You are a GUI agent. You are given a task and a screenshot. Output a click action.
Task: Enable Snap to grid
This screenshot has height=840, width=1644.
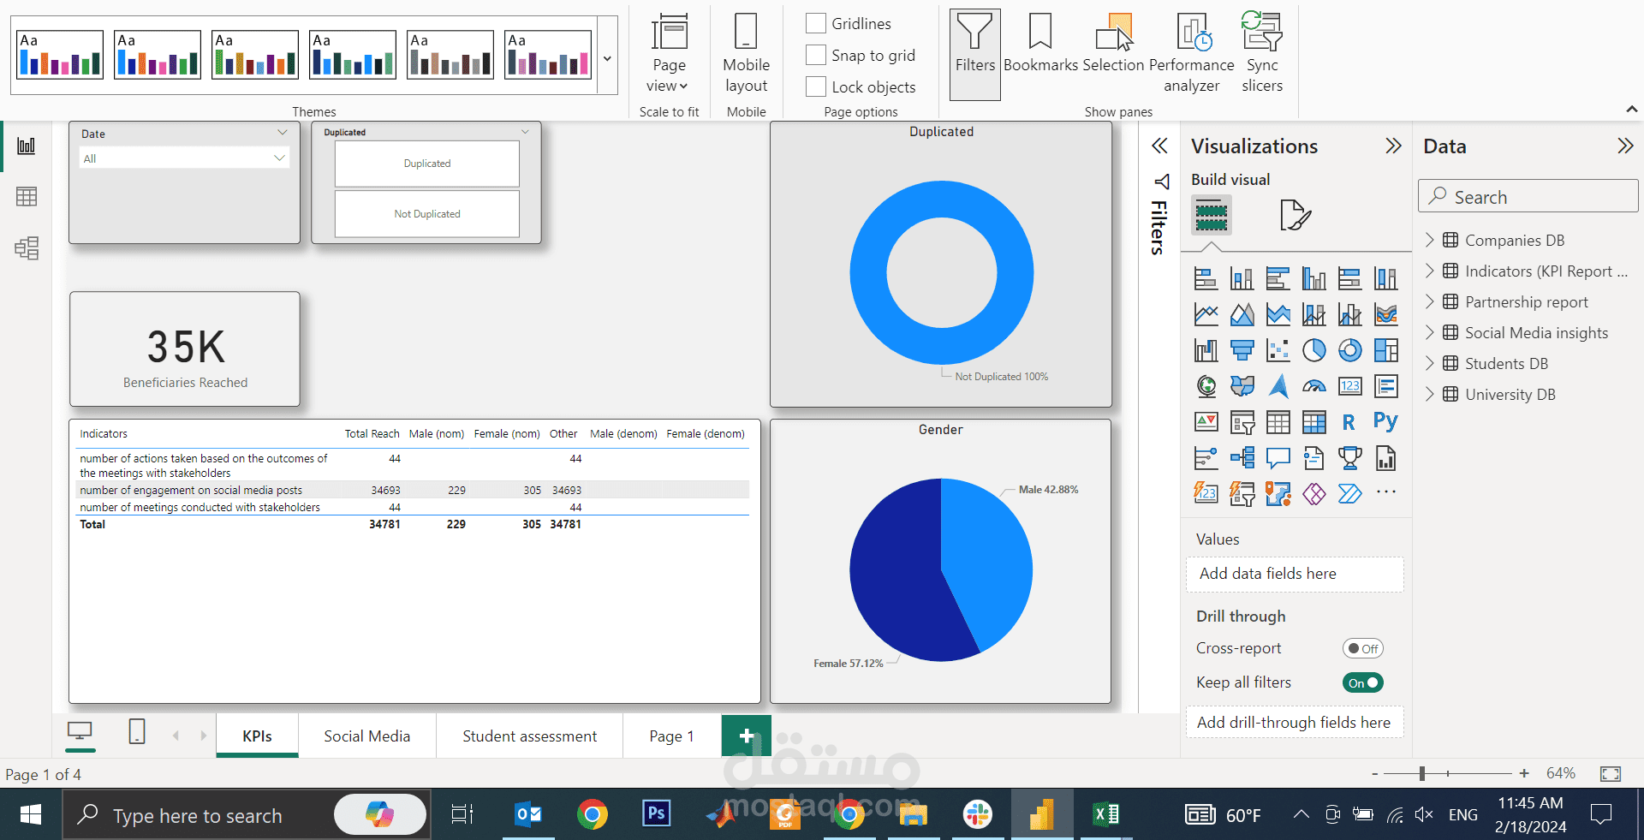pyautogui.click(x=815, y=55)
